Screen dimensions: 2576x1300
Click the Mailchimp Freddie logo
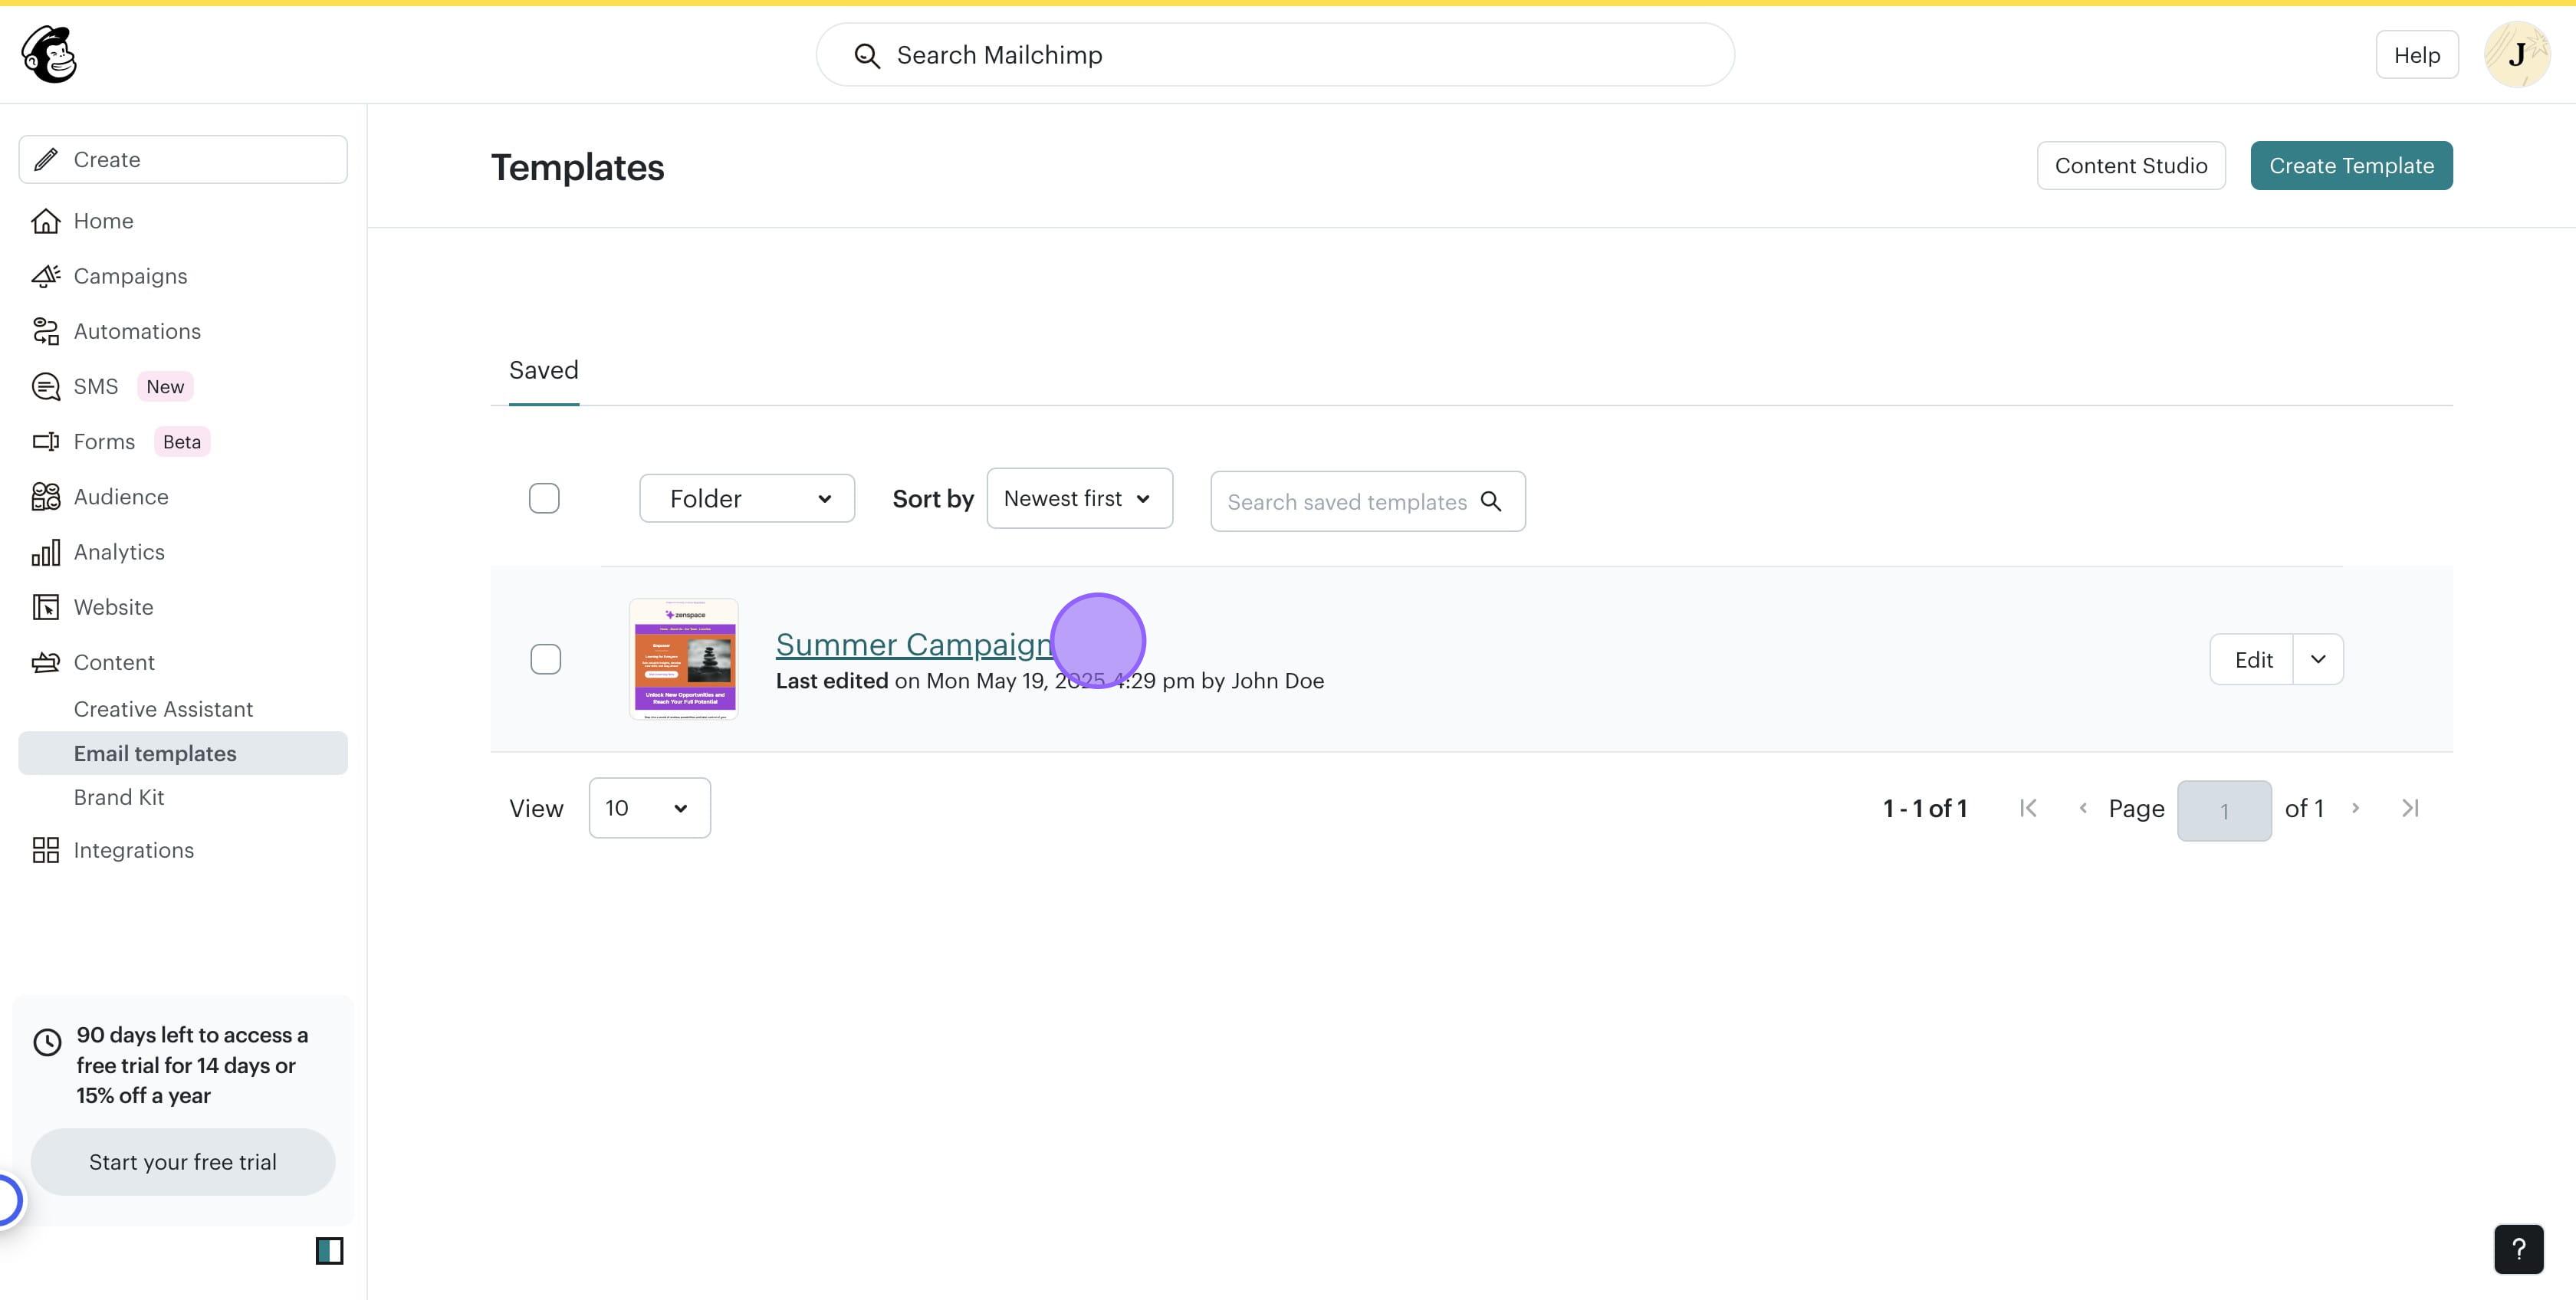[x=49, y=54]
